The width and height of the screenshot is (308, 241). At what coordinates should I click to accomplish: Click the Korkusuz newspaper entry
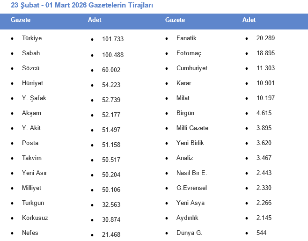35,218
